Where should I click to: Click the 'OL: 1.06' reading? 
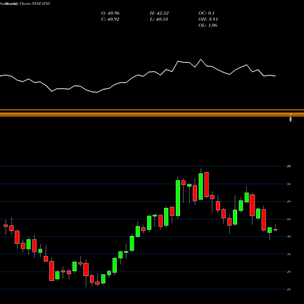click(208, 26)
